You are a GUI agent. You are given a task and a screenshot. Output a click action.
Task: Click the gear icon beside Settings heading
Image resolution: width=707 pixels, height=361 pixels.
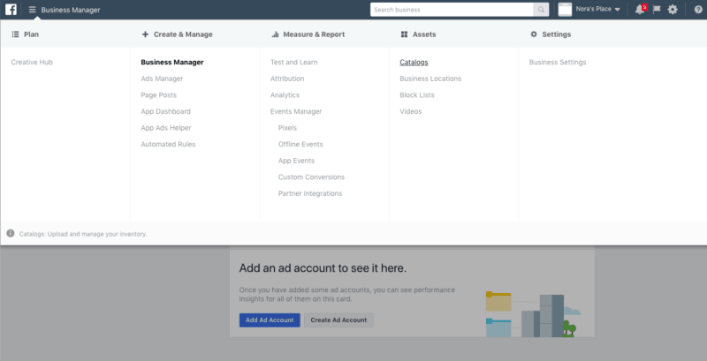(x=534, y=34)
